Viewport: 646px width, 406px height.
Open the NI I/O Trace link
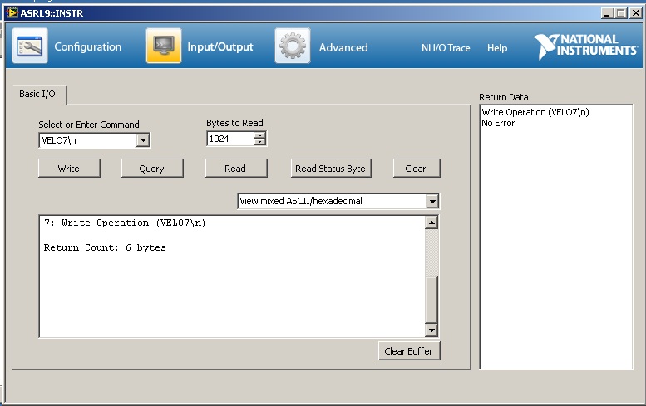(x=445, y=48)
